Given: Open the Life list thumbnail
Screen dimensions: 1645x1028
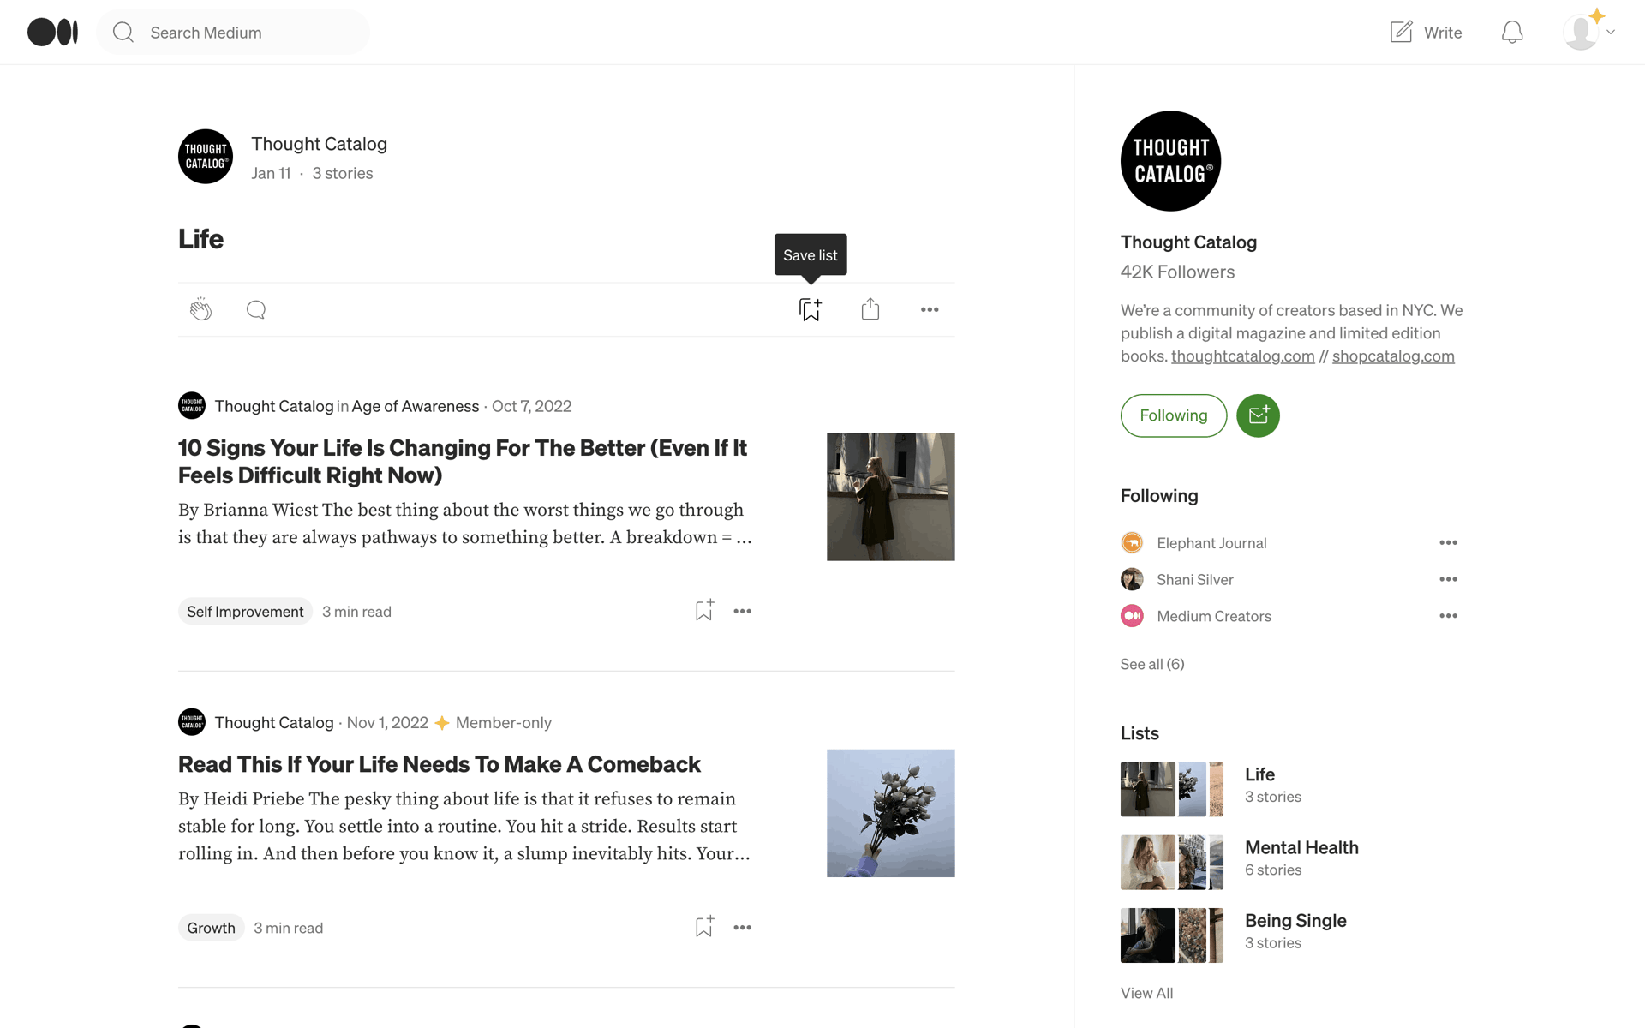Looking at the screenshot, I should (1172, 789).
